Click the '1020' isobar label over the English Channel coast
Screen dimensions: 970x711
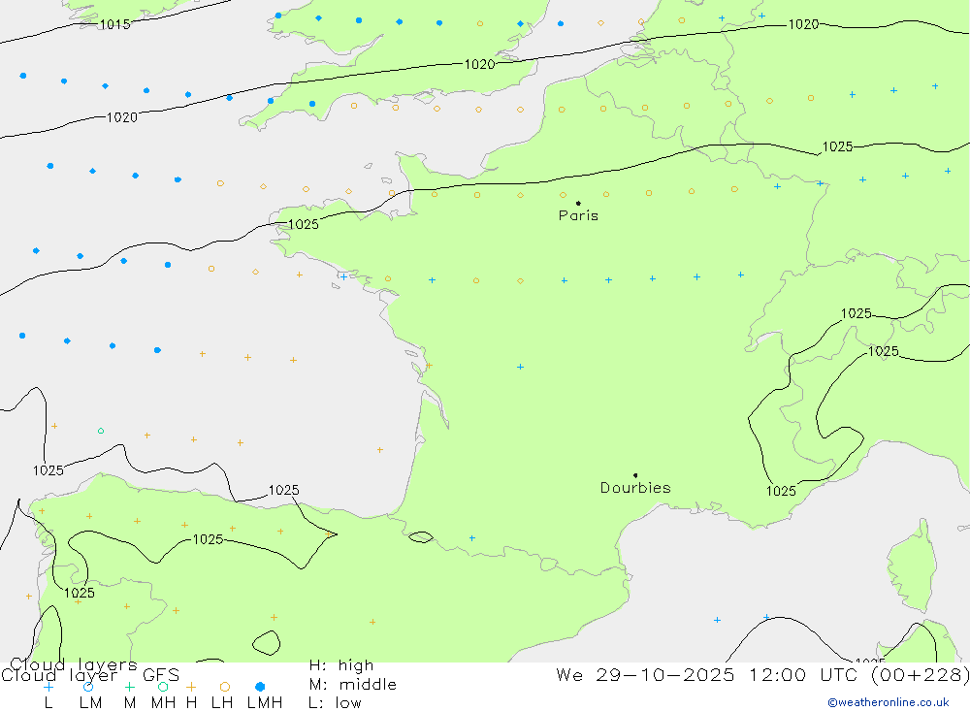pos(479,64)
